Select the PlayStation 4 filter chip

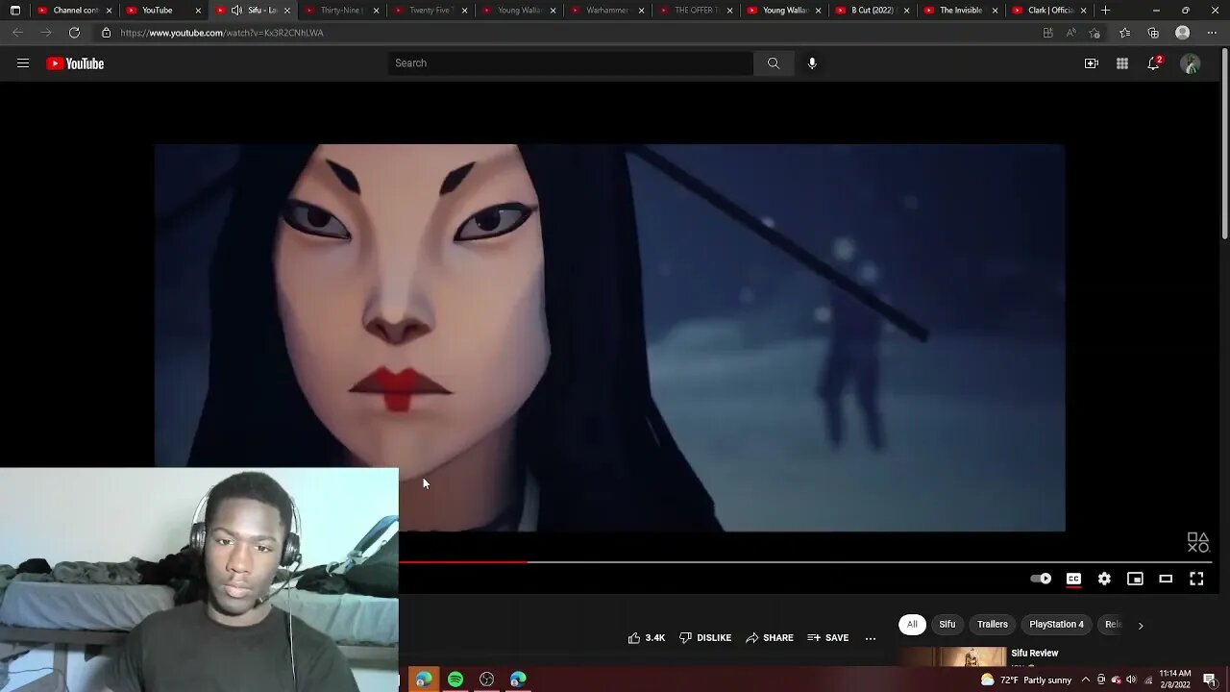coord(1056,625)
